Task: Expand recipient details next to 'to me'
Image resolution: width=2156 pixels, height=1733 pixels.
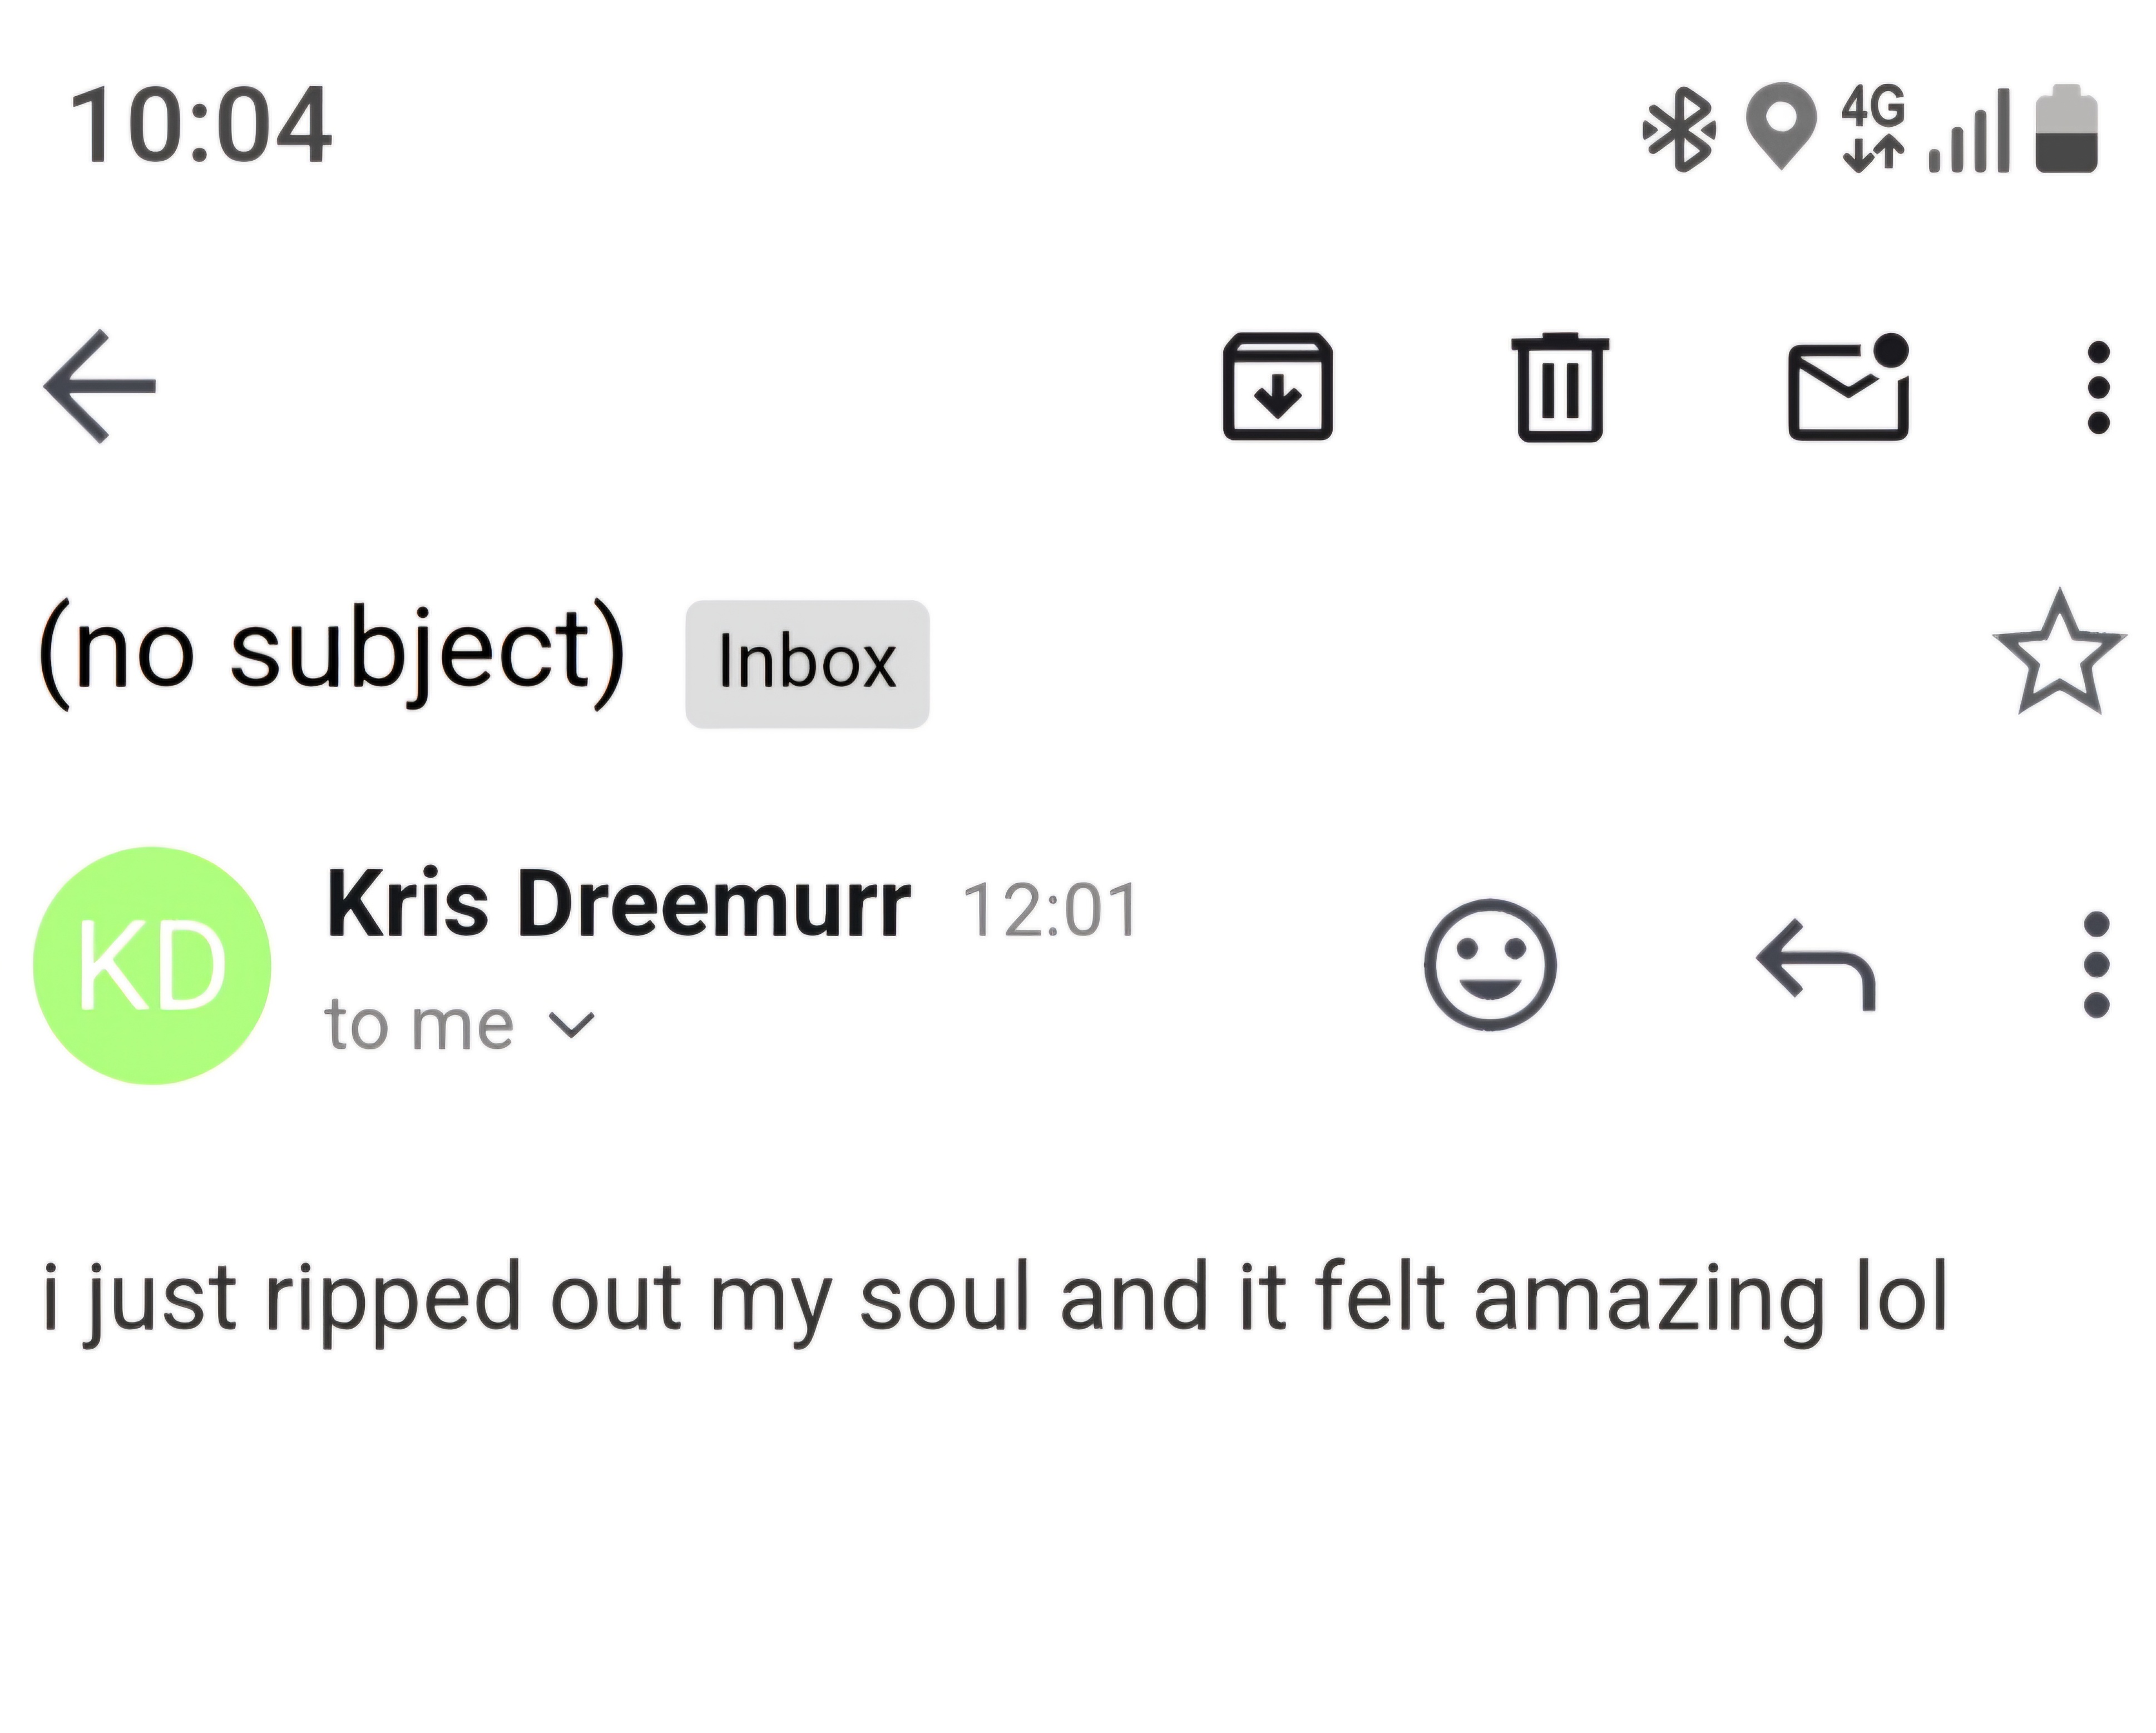Action: coord(573,1025)
